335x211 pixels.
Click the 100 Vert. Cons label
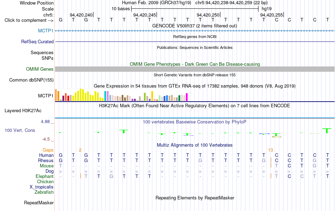pos(20,130)
